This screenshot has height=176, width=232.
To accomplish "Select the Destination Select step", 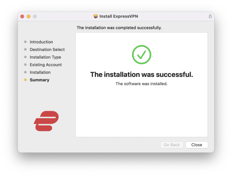I will [47, 50].
